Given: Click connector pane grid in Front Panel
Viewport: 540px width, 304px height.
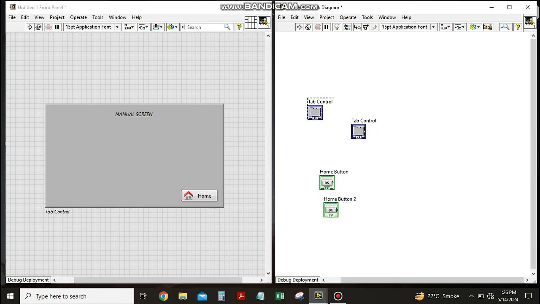Looking at the screenshot, I should 251,23.
